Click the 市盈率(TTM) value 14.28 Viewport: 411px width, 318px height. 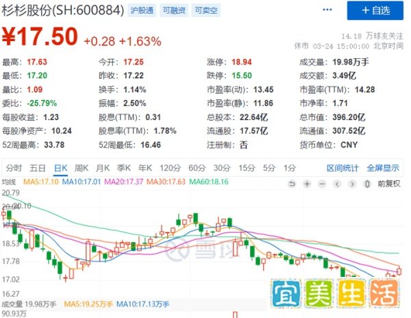[364, 90]
